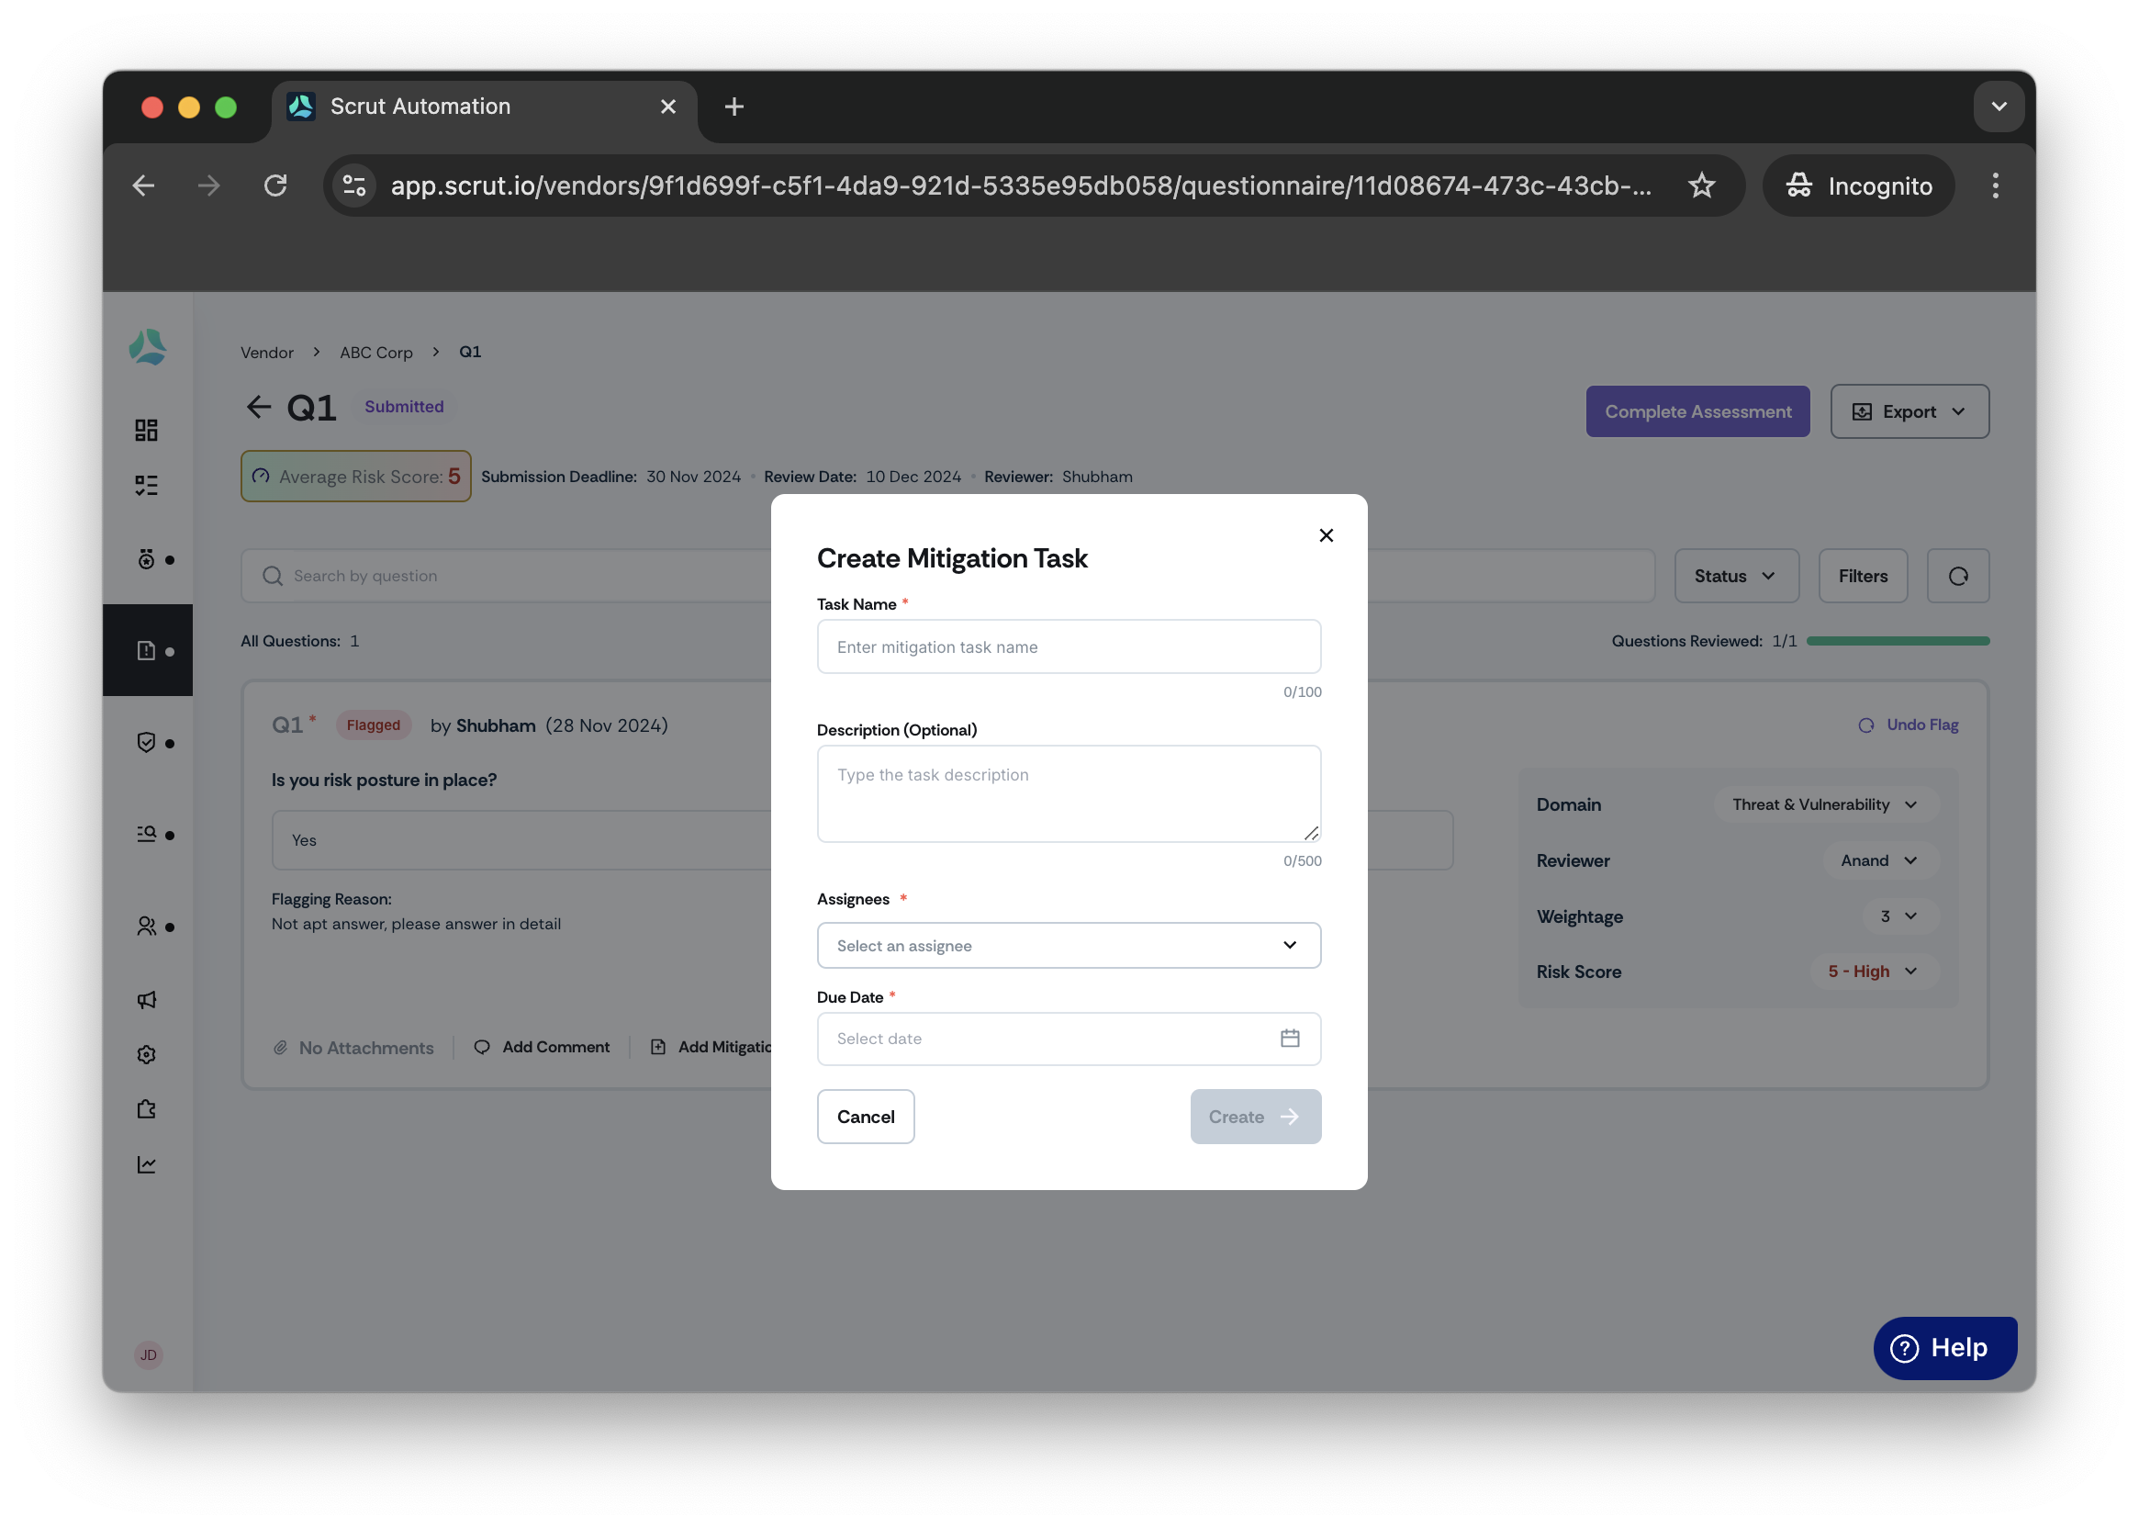2139x1528 pixels.
Task: Expand the Export dropdown
Action: [x=1909, y=411]
